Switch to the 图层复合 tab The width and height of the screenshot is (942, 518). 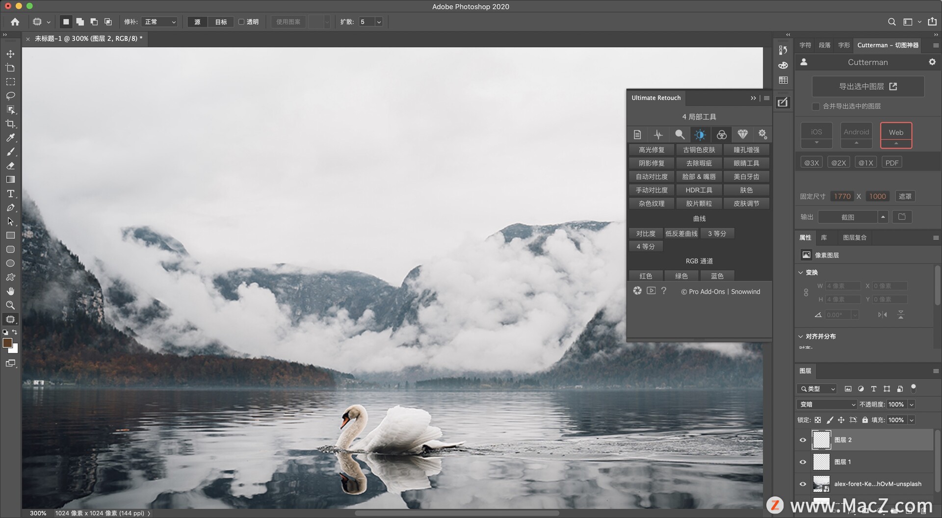[855, 237]
